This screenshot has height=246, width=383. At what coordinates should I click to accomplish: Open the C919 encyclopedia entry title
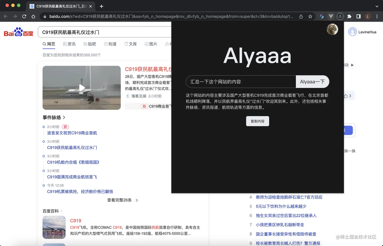75,221
